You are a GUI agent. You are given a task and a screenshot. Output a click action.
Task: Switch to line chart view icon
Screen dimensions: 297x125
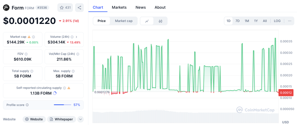tap(147, 21)
